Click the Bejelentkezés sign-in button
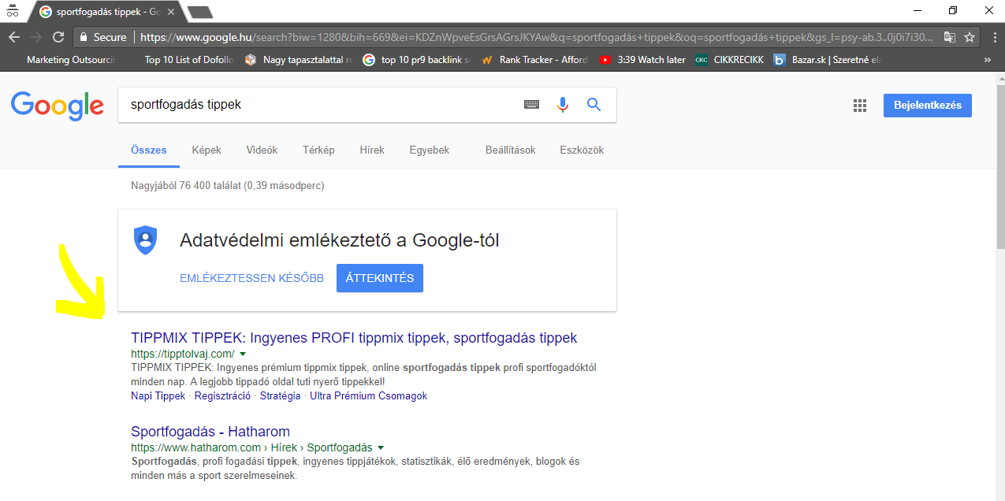 (x=928, y=106)
